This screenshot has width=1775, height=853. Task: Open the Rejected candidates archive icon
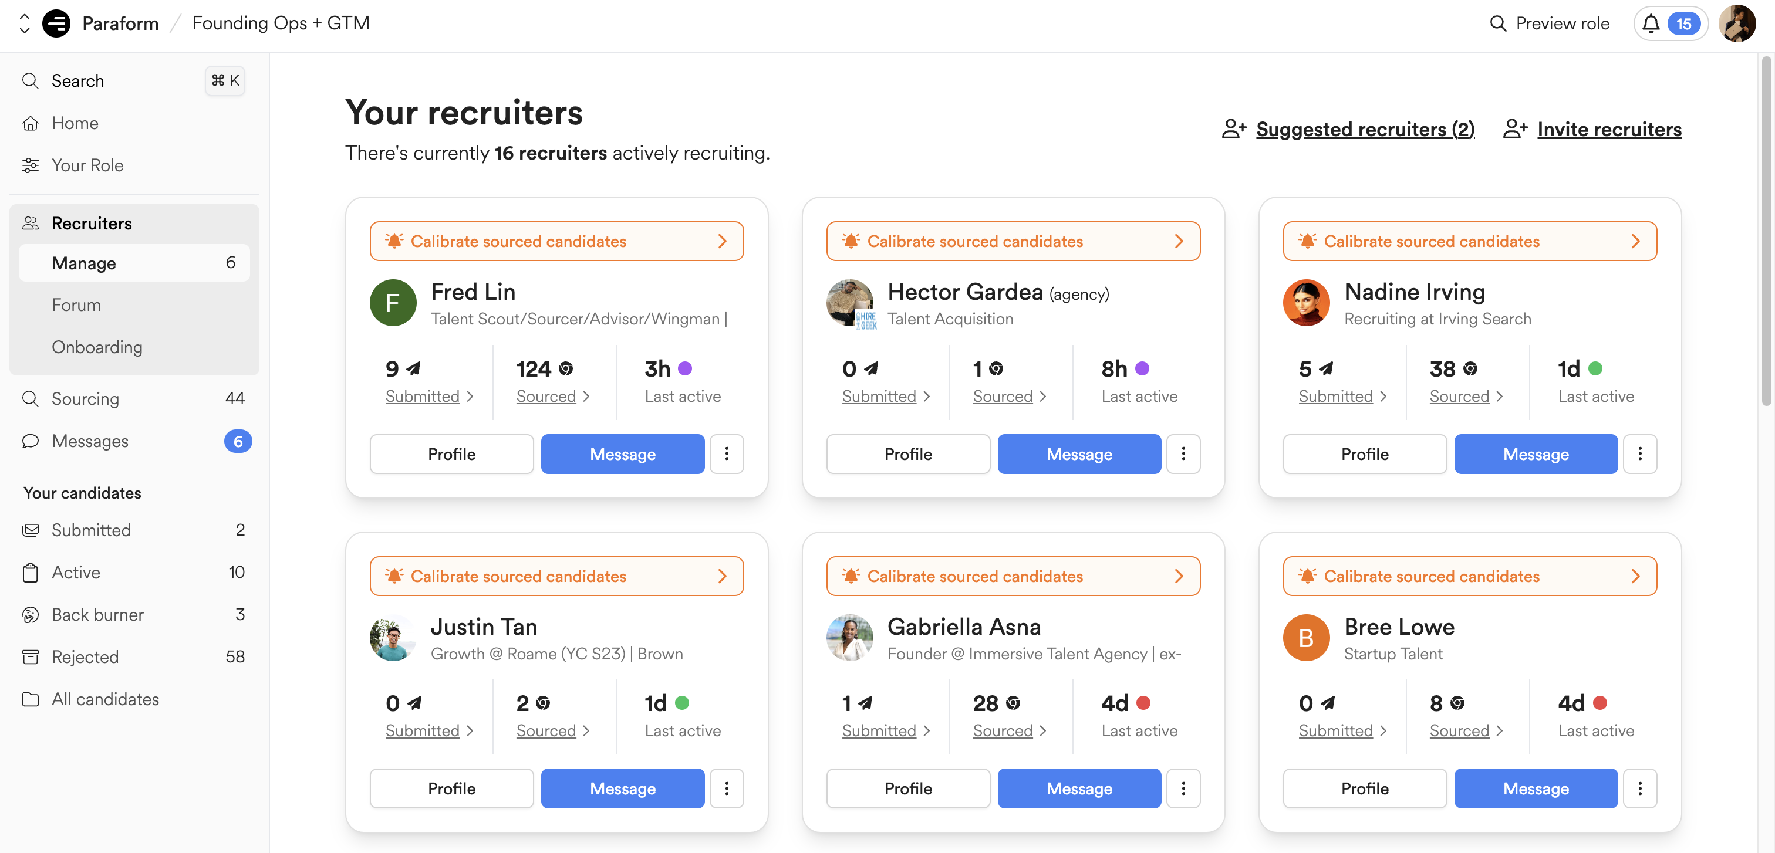(x=31, y=657)
